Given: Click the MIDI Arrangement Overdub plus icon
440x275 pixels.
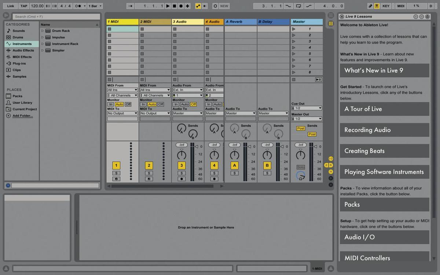Looking at the screenshot, I should tap(188, 6).
